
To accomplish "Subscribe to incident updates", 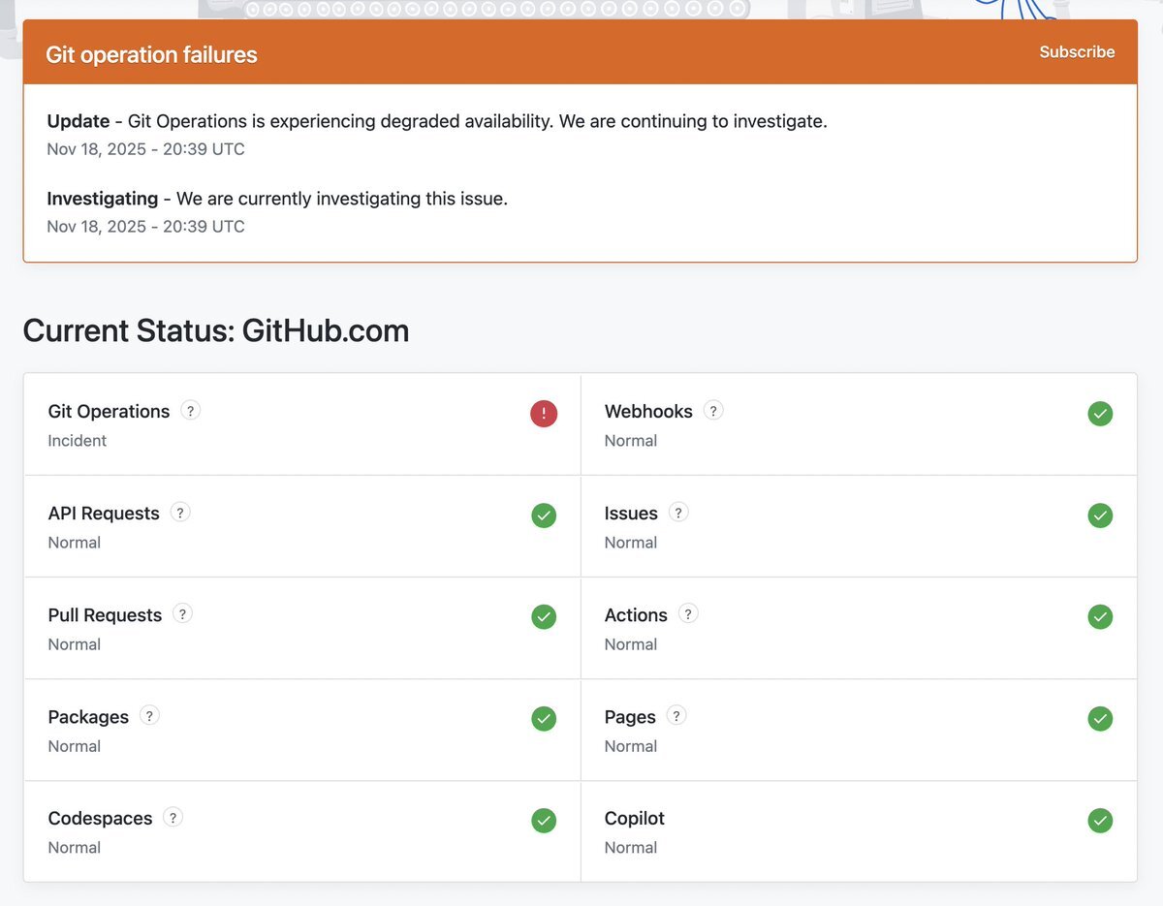I will (x=1077, y=52).
